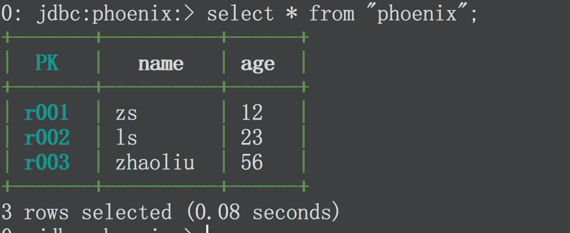Viewport: 570px width, 233px height.
Task: Click the 0.08 seconds timing text
Action: click(x=263, y=212)
